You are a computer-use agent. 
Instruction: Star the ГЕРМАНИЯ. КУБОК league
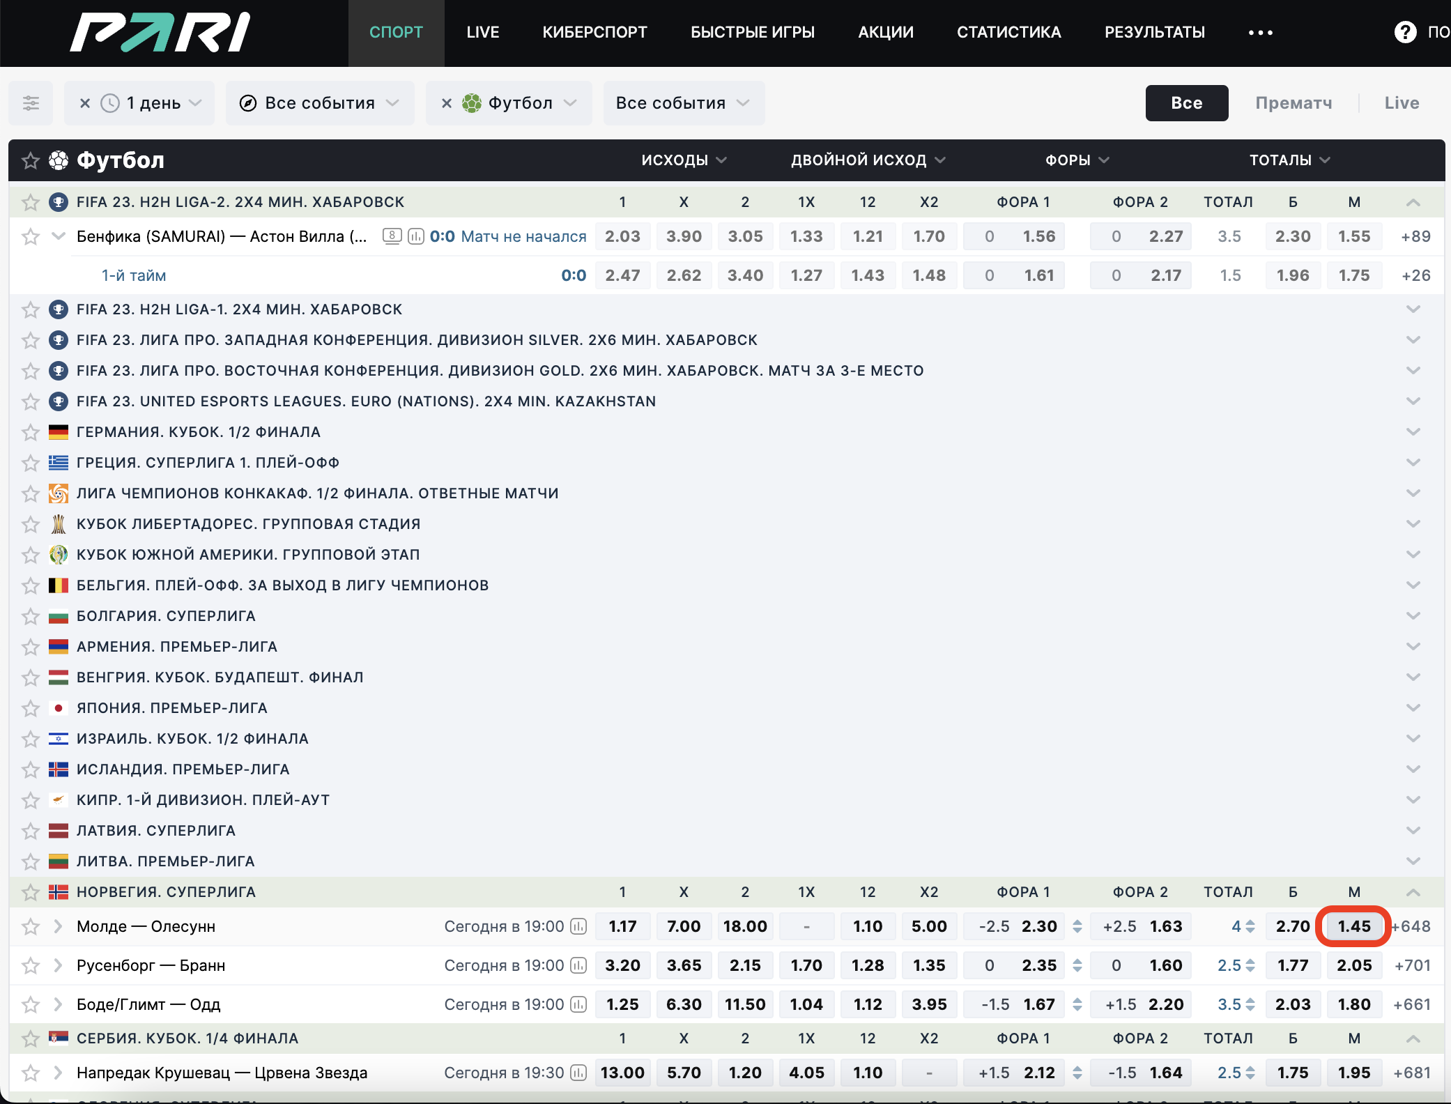click(31, 431)
